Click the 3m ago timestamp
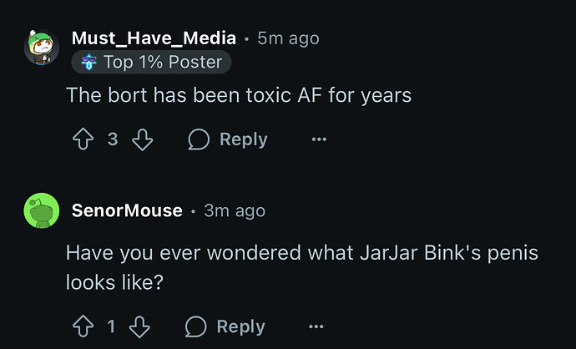 235,211
